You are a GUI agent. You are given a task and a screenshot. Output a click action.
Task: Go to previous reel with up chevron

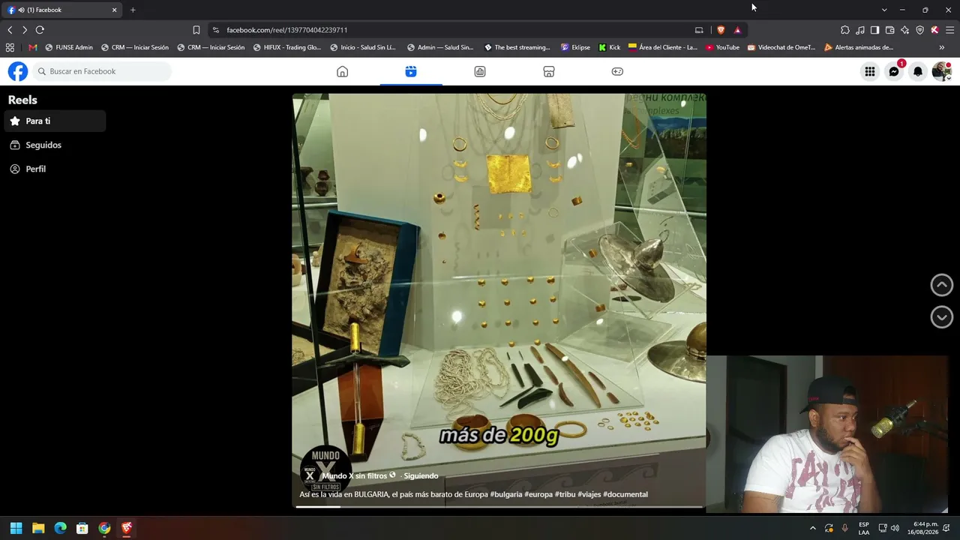(x=942, y=285)
